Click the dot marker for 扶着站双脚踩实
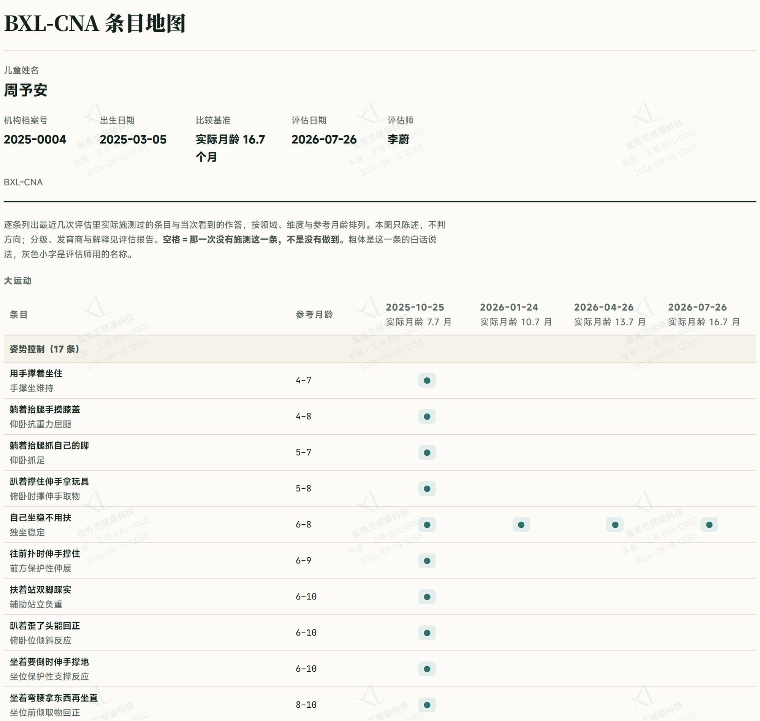Viewport: 760px width, 721px height. 427,597
